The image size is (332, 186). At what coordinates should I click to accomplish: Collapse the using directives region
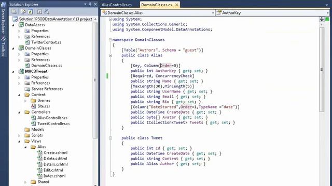coord(110,19)
